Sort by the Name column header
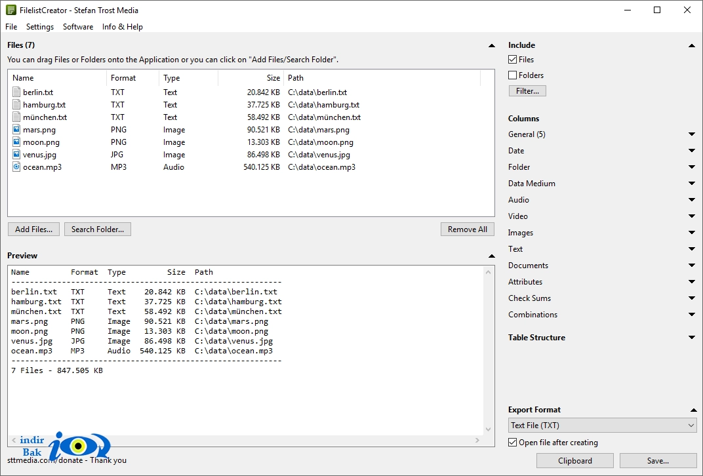Screen dimensions: 703x476 58,78
